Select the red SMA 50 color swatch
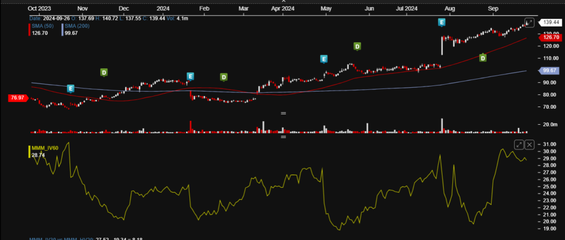 tap(29, 30)
